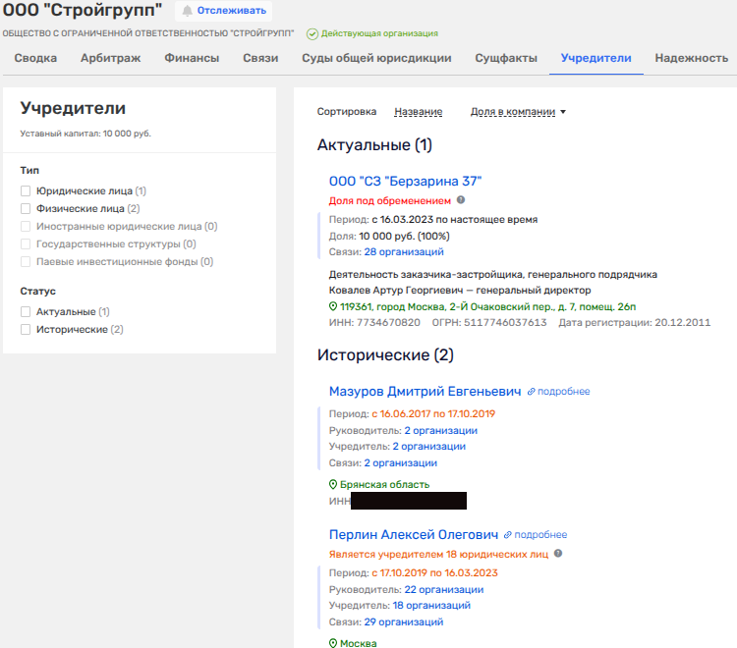The height and width of the screenshot is (648, 737).
Task: Open ООО "СЗ "Берзарина 37" company link
Action: click(405, 181)
